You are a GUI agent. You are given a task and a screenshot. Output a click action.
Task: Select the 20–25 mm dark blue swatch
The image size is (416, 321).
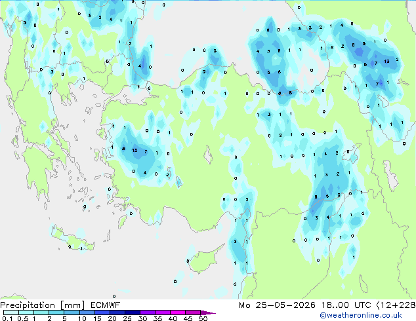[x=117, y=312]
